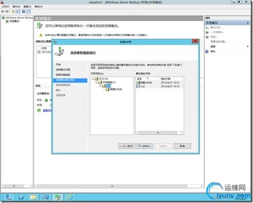Close the 恢复向导 dialog with red X
This screenshot has width=253, height=203.
pos(195,41)
